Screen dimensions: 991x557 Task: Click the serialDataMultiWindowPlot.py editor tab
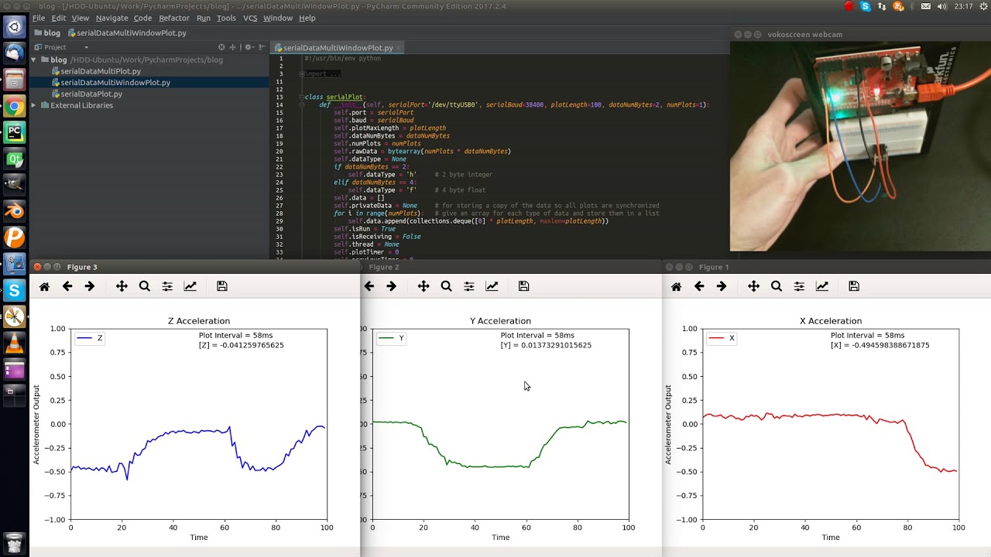click(x=338, y=48)
